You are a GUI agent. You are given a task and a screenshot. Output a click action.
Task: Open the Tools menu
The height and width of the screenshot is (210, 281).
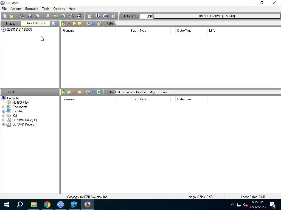[46, 9]
